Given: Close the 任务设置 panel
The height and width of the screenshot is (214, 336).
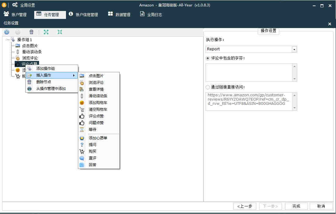Looking at the screenshot, I should point(330,24).
